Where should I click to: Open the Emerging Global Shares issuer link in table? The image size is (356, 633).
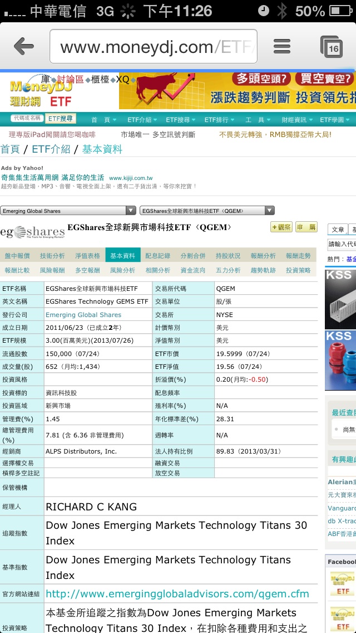click(83, 315)
